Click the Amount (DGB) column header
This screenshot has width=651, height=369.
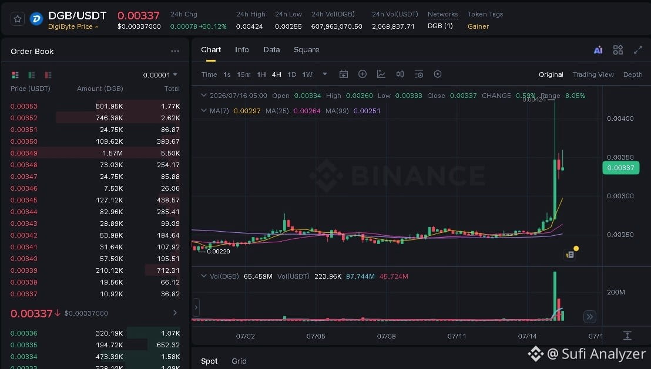(x=100, y=89)
